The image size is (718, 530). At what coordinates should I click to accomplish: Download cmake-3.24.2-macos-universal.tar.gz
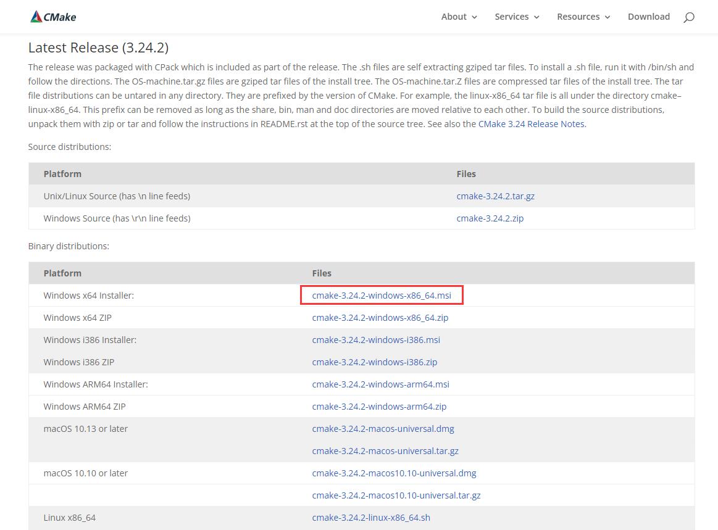tap(385, 451)
